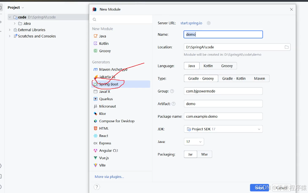Click the search icon in module list
Viewport: 308px width, 193px height.
coord(94,20)
